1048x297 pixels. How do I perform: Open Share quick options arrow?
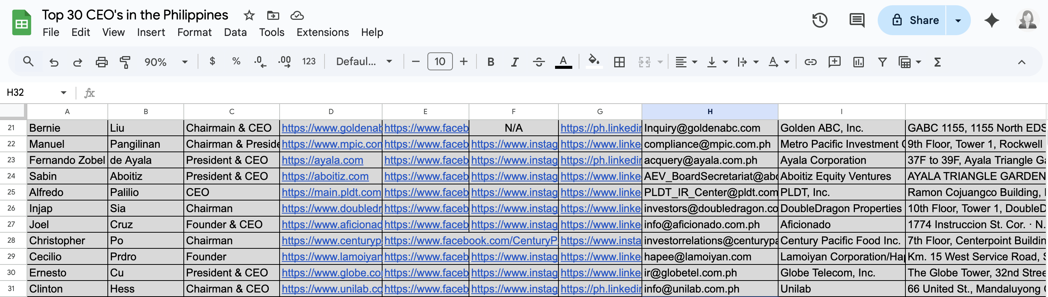[x=958, y=20]
